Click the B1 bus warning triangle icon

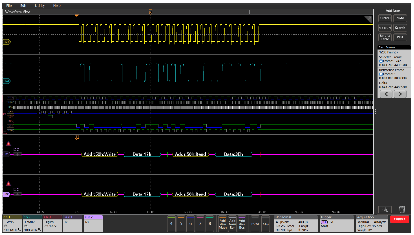[x=8, y=144]
